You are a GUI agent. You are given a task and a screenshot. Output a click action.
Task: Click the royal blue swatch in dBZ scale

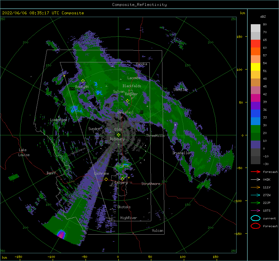[x=255, y=113]
